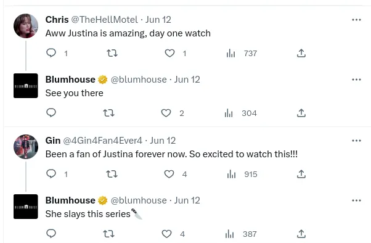Open more menu on See you there tweet
This screenshot has width=371, height=243.
coord(356,80)
